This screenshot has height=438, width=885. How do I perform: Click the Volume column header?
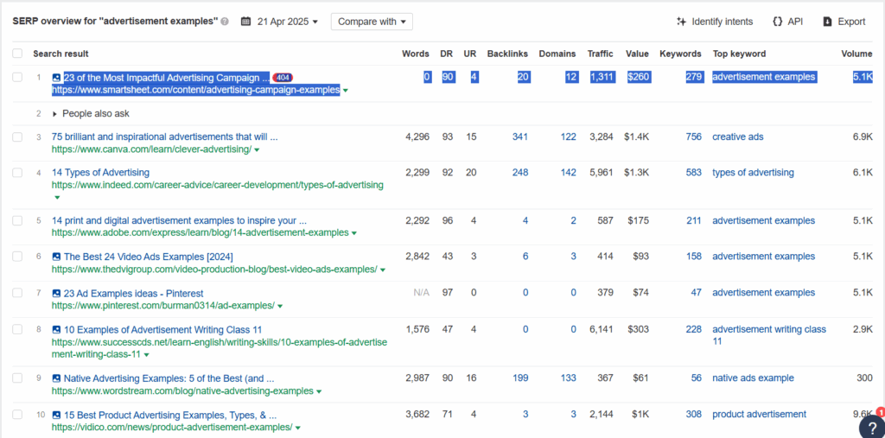[856, 54]
